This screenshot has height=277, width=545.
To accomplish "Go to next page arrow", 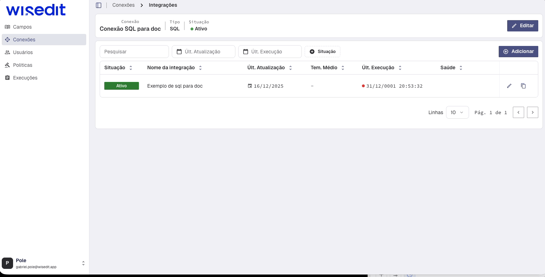I will click(532, 112).
